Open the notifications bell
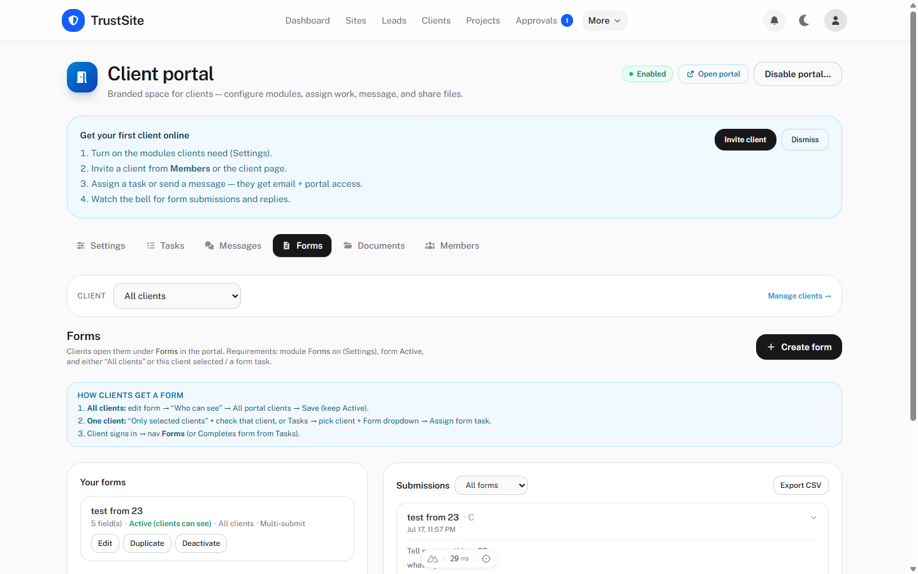This screenshot has height=574, width=918. [x=775, y=20]
